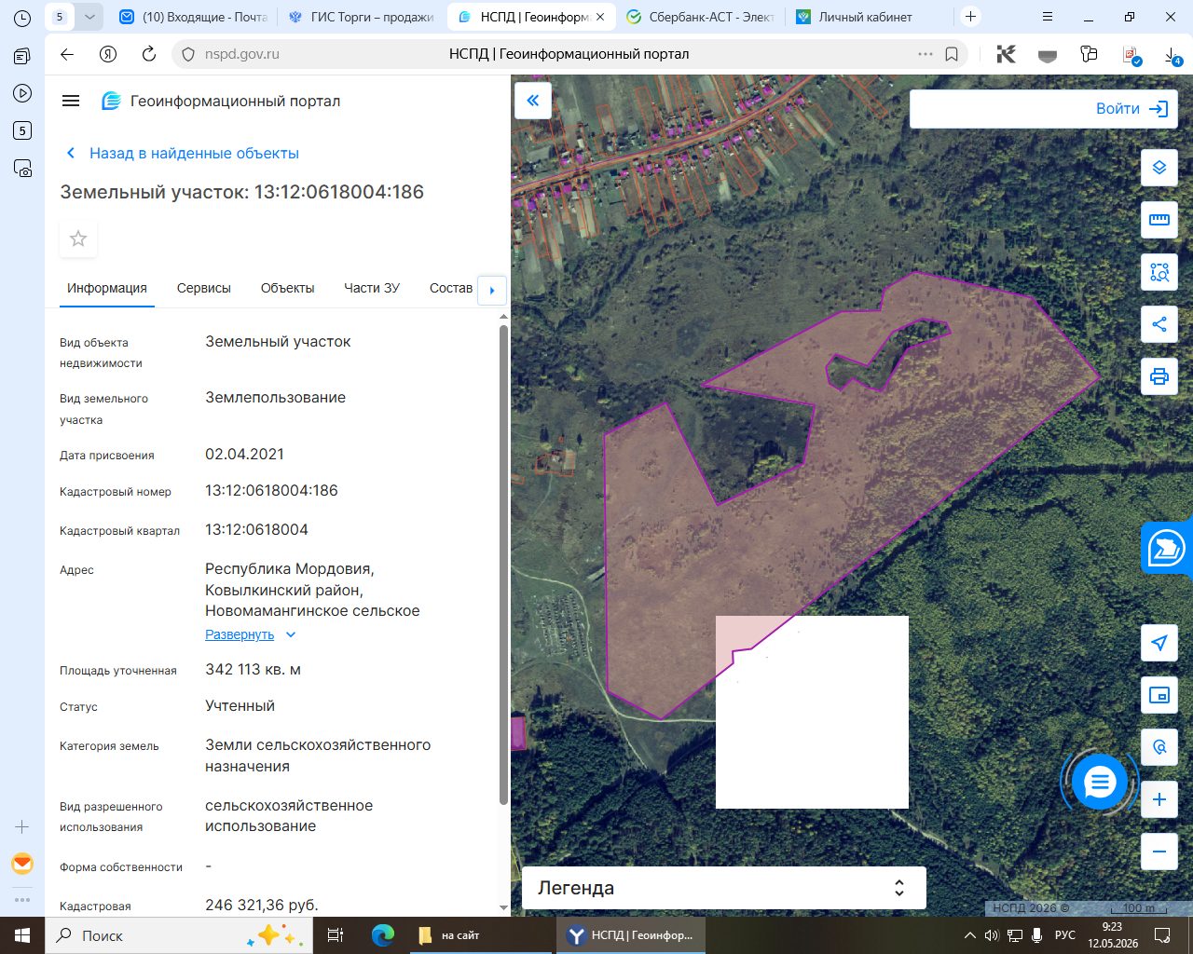Open the map layers icon
Viewport: 1193px width, 954px height.
(x=1159, y=168)
